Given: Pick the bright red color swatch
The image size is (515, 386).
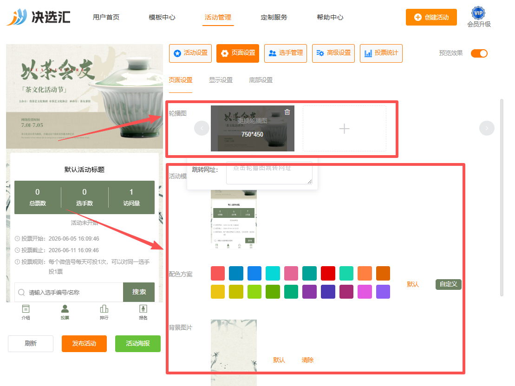Looking at the screenshot, I should [x=328, y=273].
